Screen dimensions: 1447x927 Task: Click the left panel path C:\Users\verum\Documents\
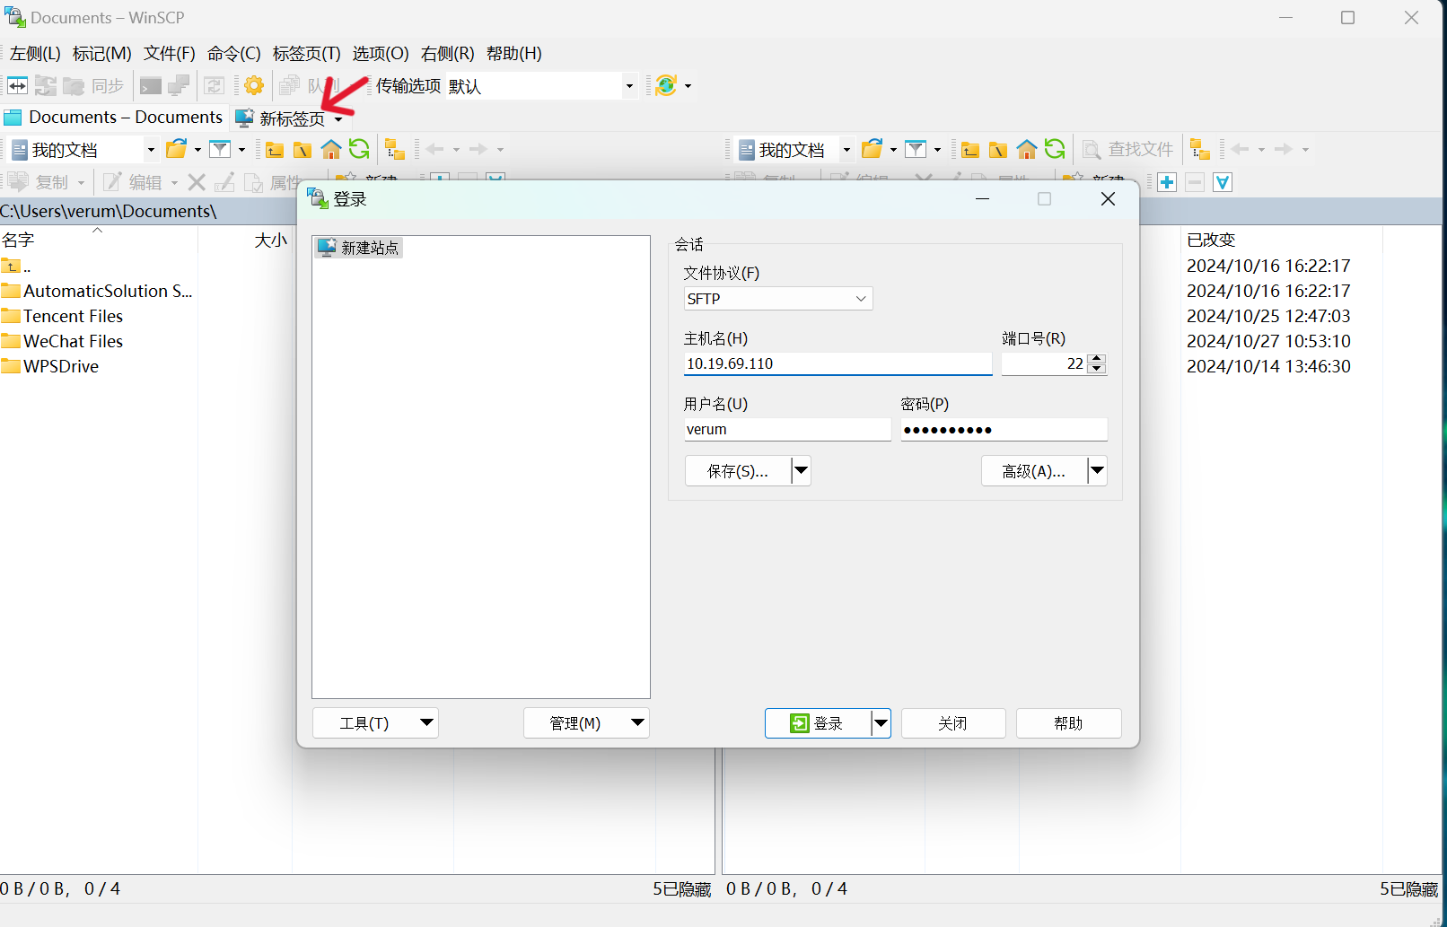[109, 211]
